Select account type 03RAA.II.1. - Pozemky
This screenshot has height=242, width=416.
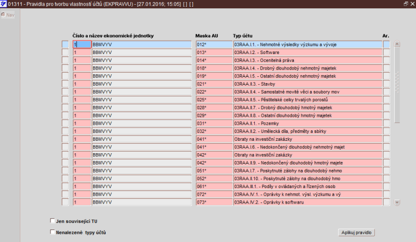click(308, 123)
